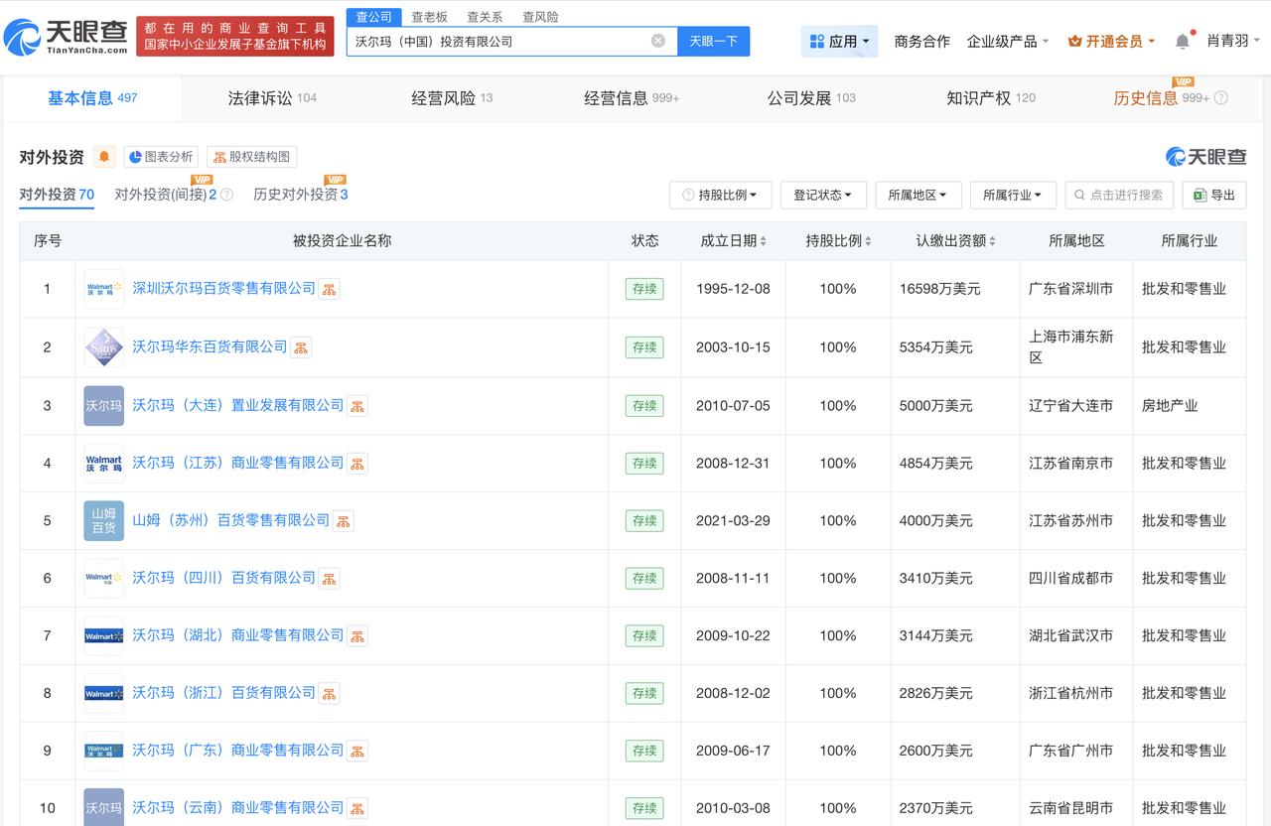Switch to the 基本信息 tab
Image resolution: width=1271 pixels, height=826 pixels.
tap(92, 98)
